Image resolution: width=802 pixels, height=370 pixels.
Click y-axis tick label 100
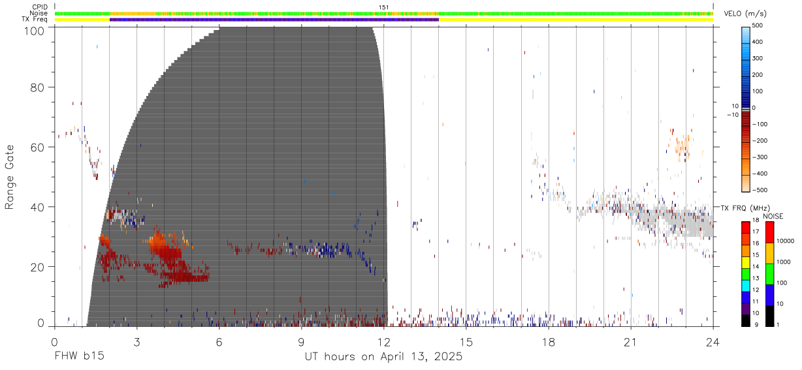pos(35,31)
